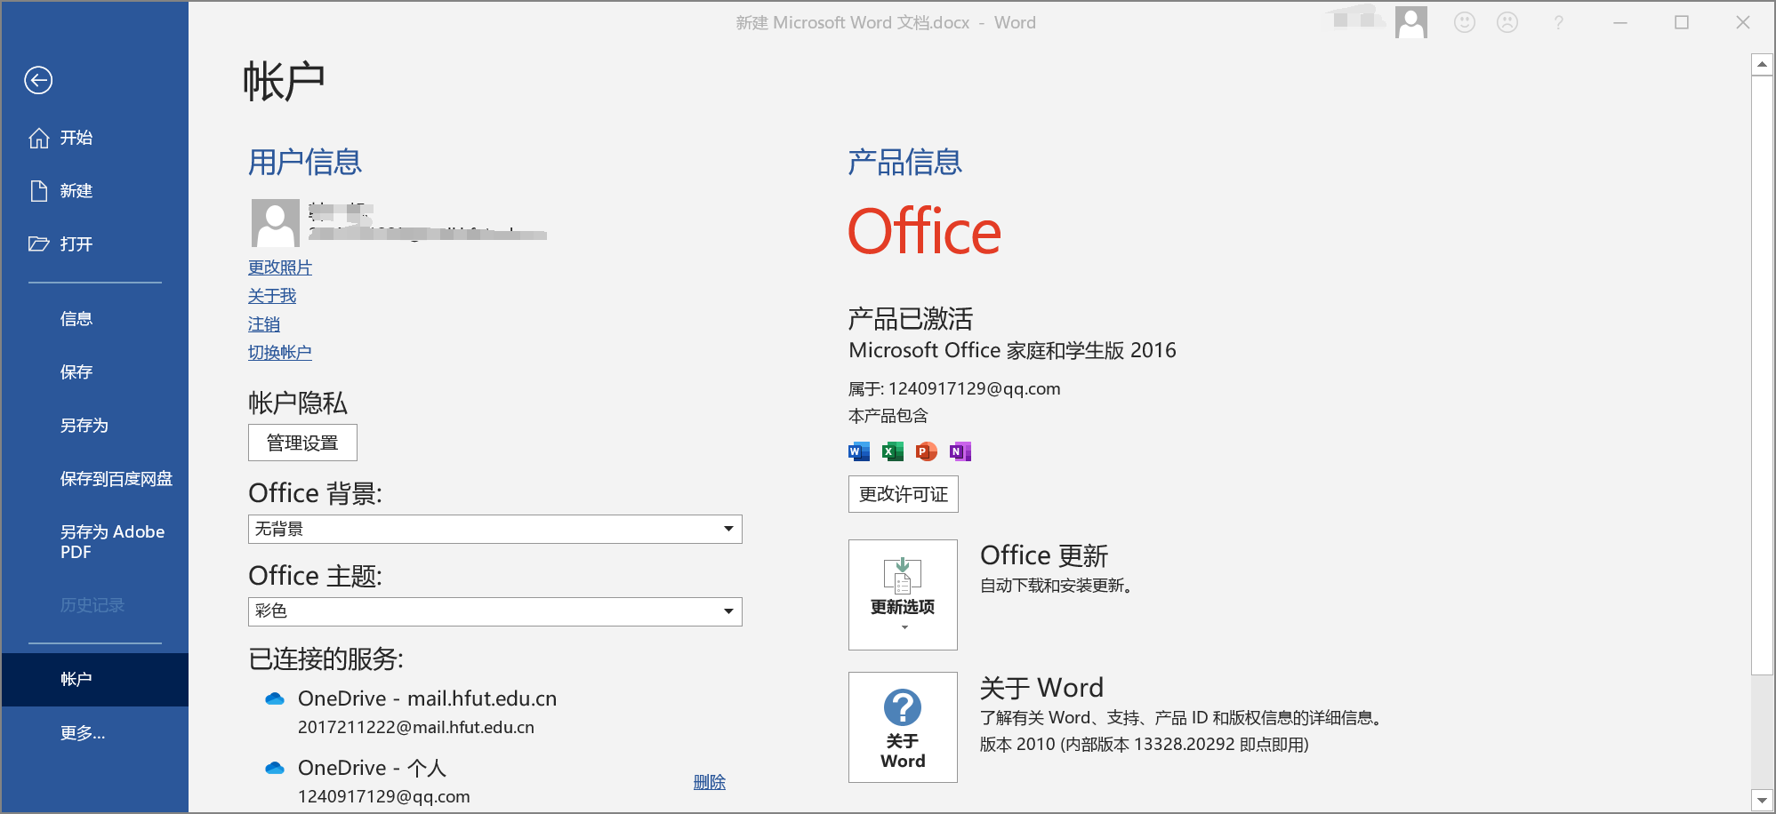Click the 管理设置 button
This screenshot has width=1776, height=814.
[302, 443]
